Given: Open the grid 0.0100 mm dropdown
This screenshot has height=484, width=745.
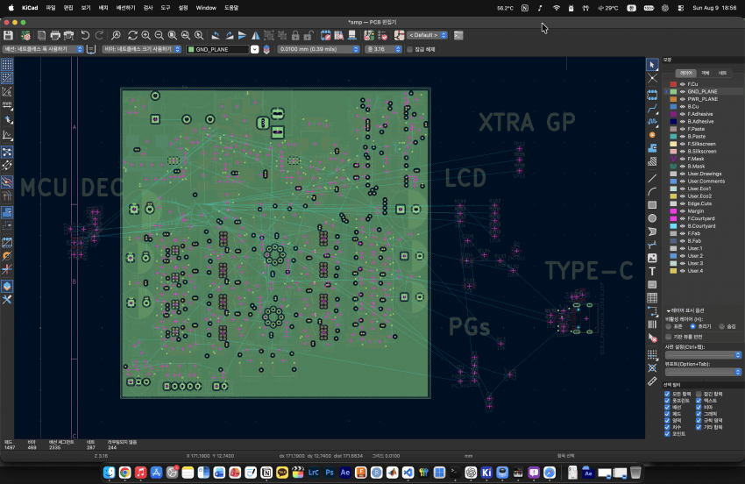Looking at the screenshot, I should (318, 49).
